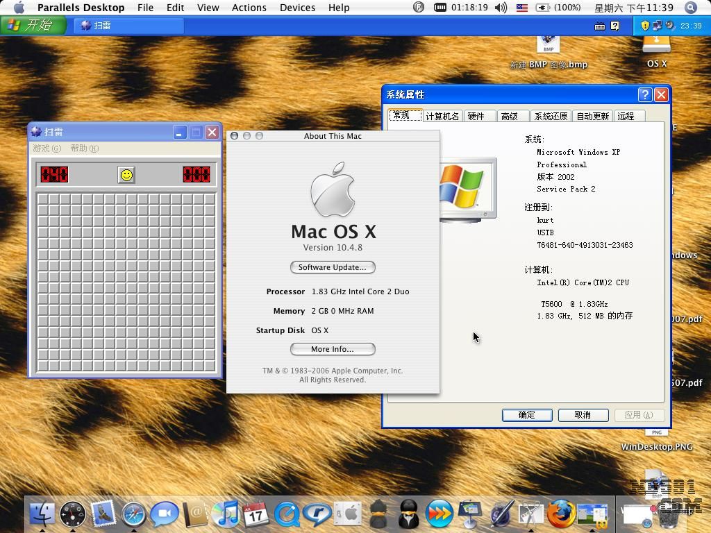Switch to the 系统还原 tab
The width and height of the screenshot is (711, 533).
[x=551, y=116]
